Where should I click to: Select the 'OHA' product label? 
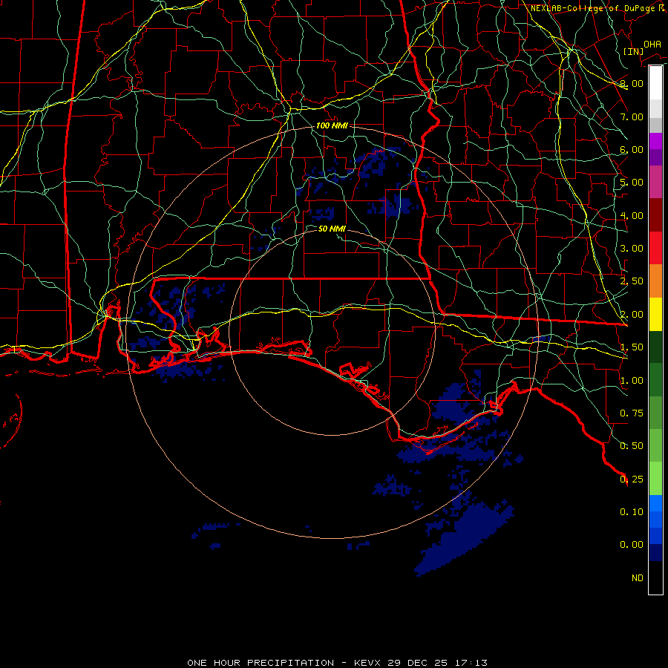(x=652, y=44)
